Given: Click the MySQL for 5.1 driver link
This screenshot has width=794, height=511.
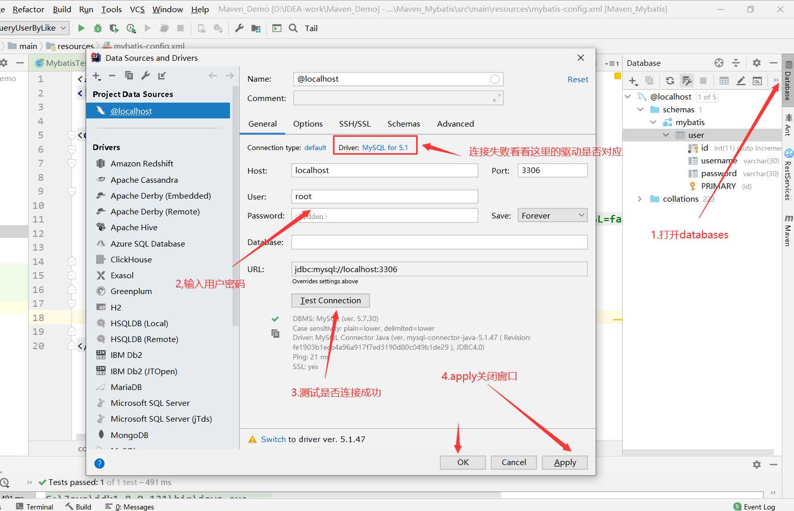Looking at the screenshot, I should pyautogui.click(x=385, y=148).
